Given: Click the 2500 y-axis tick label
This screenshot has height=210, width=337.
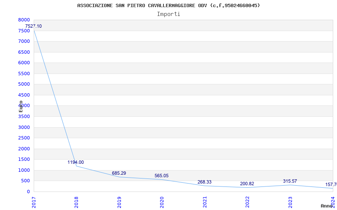Looking at the screenshot, I should [x=24, y=138].
